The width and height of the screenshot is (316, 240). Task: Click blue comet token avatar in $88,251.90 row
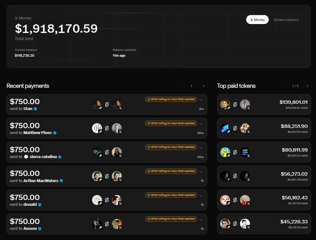(x=225, y=128)
